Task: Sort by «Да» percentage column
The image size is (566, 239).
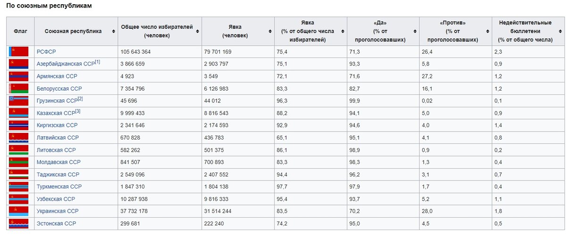Action: (x=415, y=32)
